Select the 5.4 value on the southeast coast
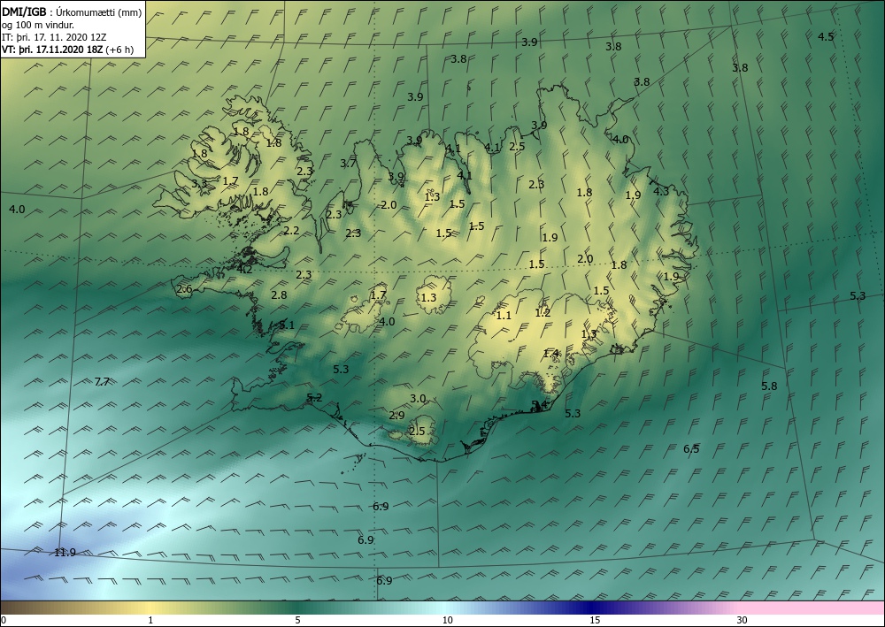This screenshot has height=627, width=885. (x=540, y=405)
